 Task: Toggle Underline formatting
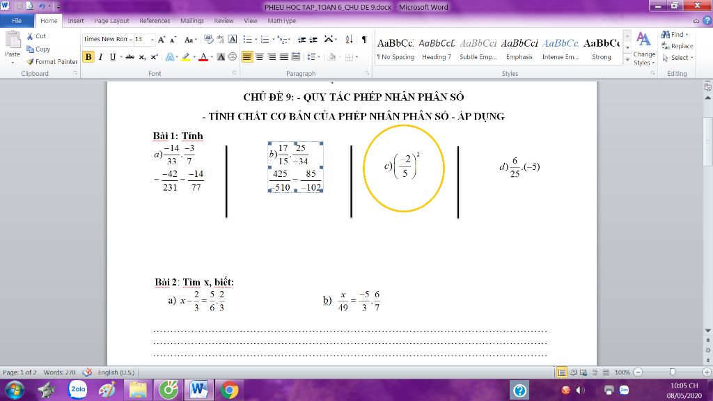[112, 57]
